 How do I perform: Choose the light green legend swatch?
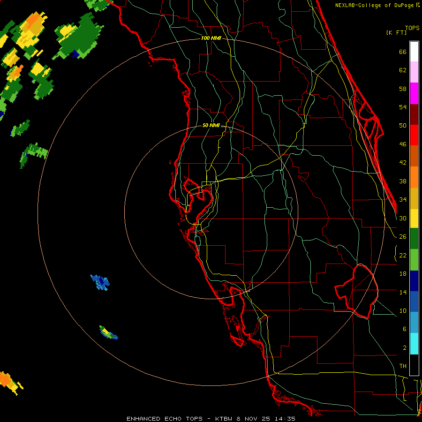click(414, 260)
